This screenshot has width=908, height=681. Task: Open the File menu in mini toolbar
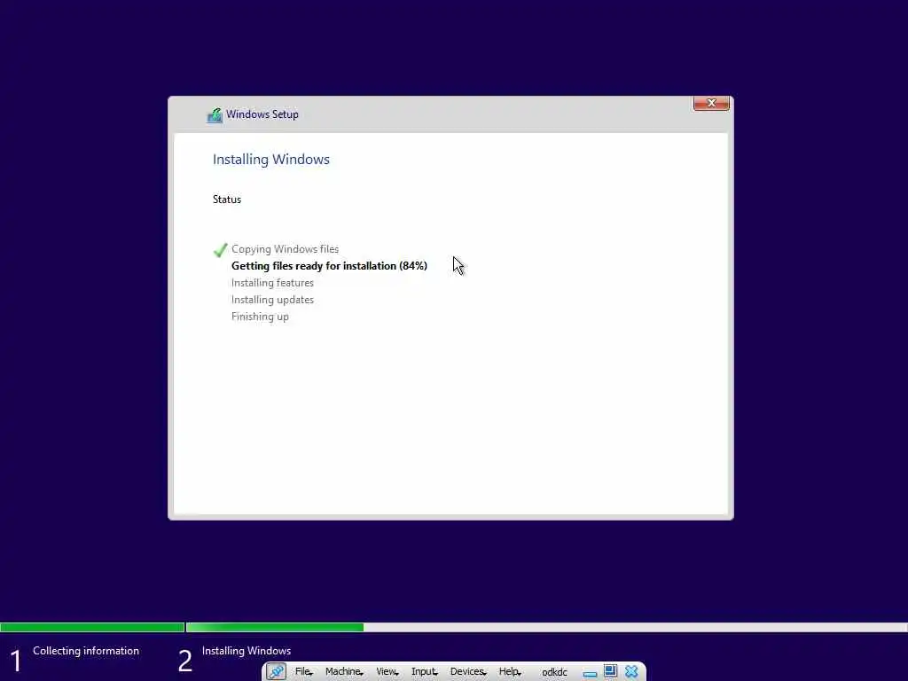coord(303,672)
